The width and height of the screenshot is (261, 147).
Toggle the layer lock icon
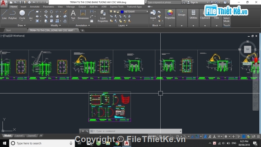tap(118, 12)
